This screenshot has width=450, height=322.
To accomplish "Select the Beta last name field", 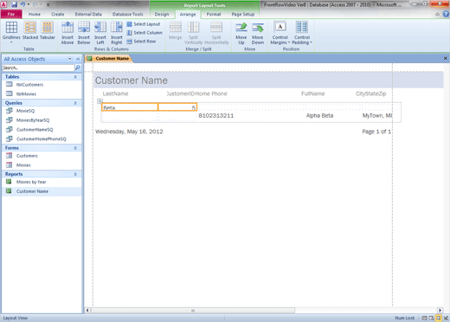I will tap(130, 107).
